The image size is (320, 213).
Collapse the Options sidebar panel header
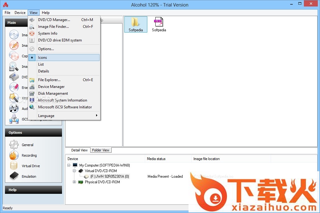coord(33,133)
